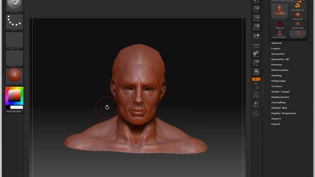
Task: Open the Dots stroke type selector
Action: [x=14, y=23]
